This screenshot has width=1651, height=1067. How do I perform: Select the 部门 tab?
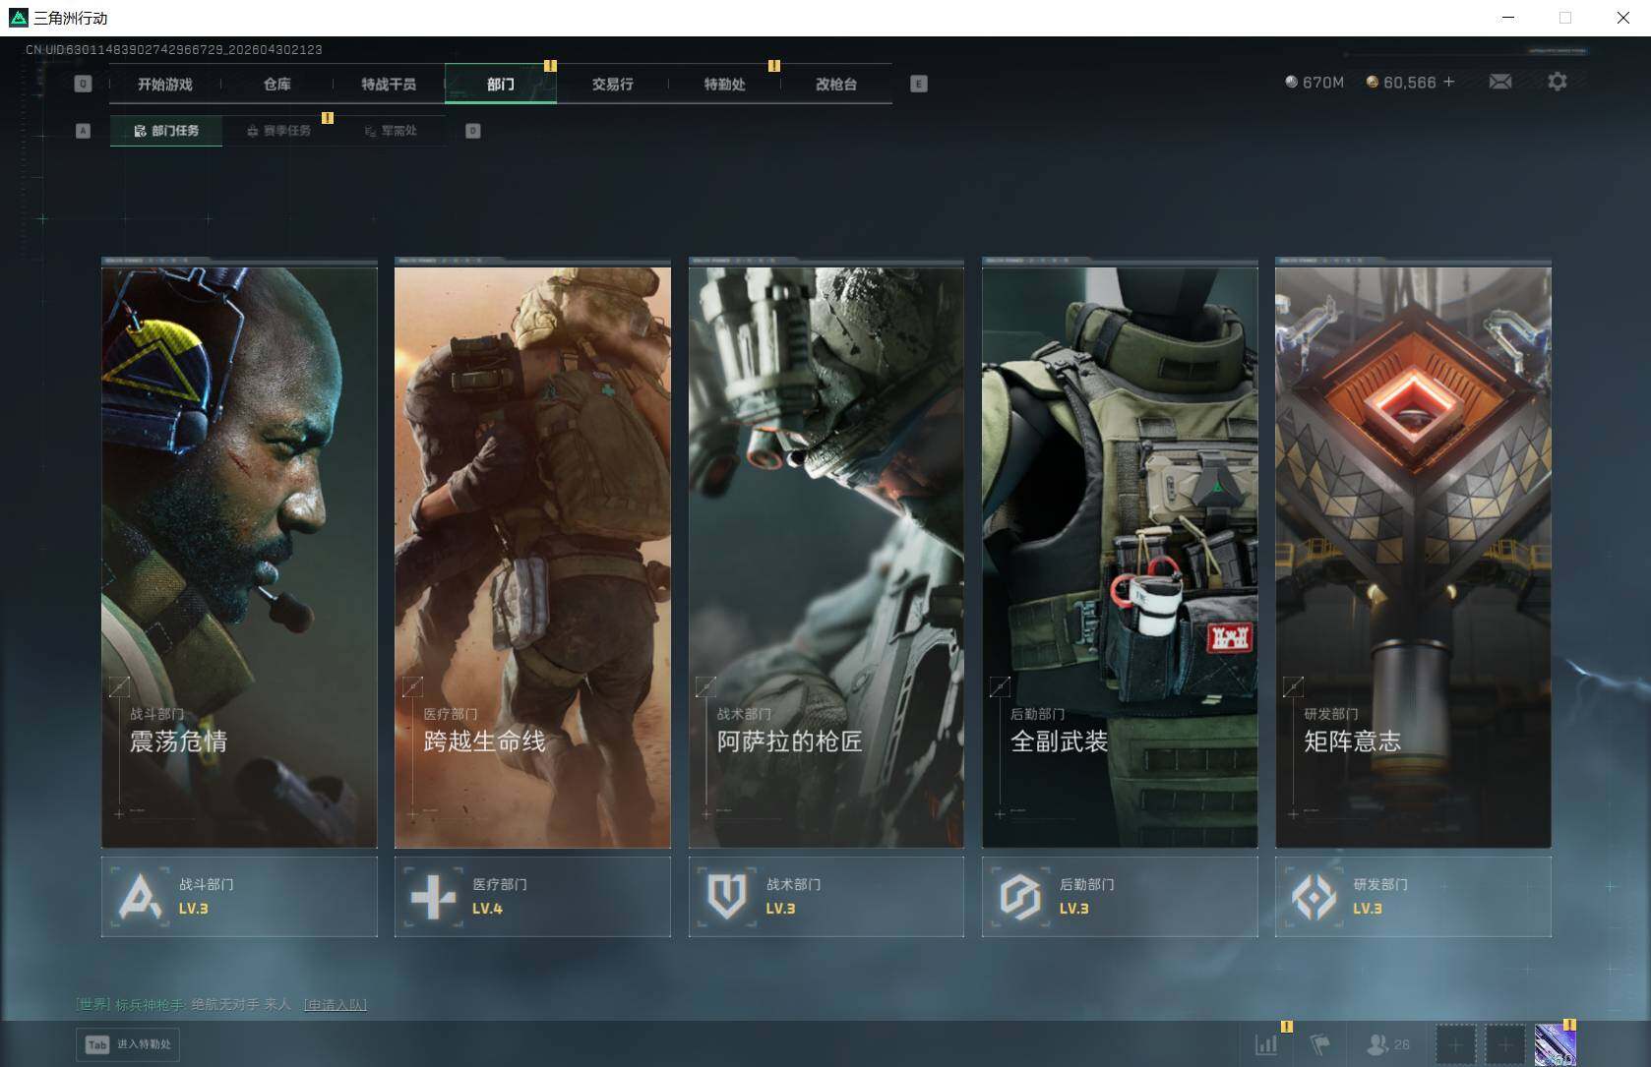[x=501, y=85]
